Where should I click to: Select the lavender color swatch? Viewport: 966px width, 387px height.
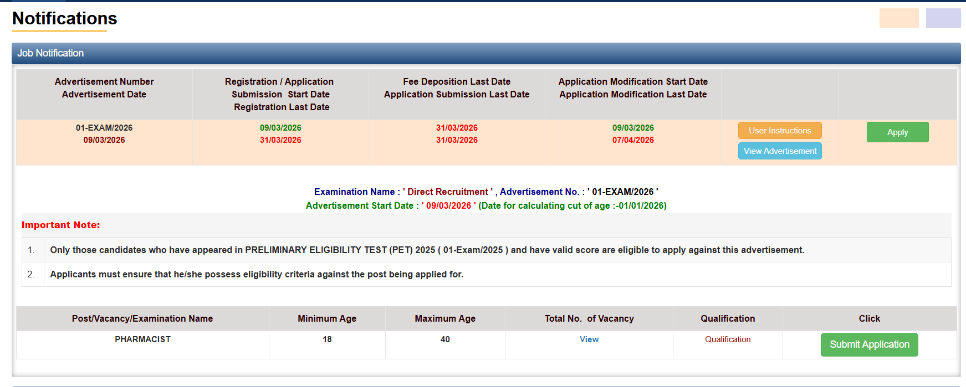point(943,18)
